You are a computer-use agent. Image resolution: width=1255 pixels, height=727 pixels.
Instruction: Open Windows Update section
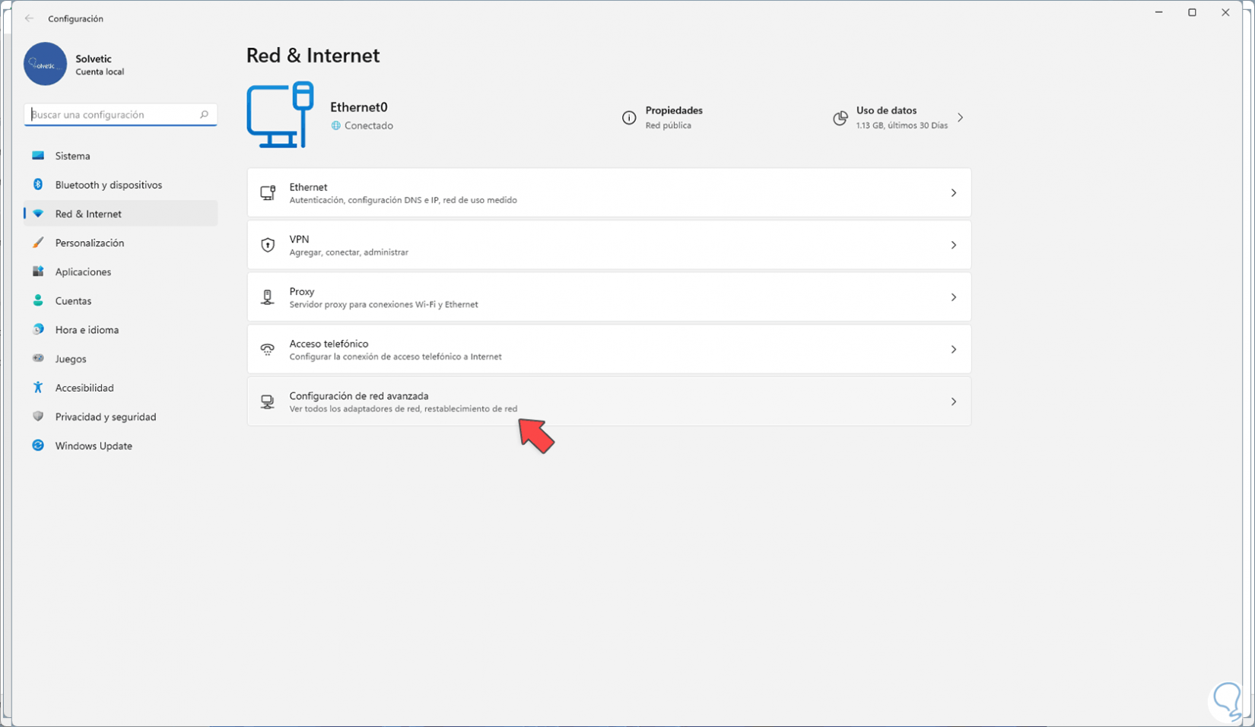(x=94, y=446)
